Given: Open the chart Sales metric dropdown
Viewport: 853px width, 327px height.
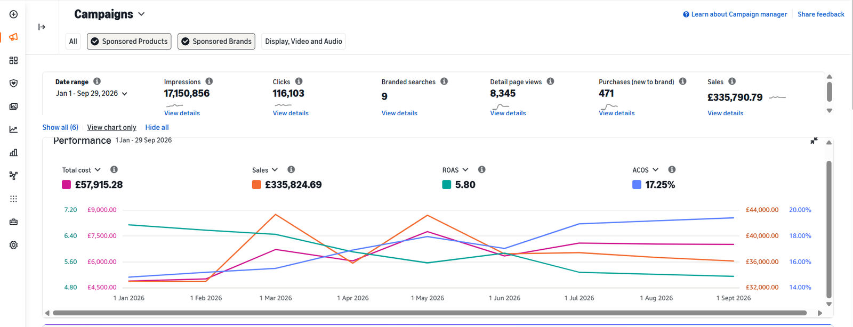Looking at the screenshot, I should tap(265, 170).
